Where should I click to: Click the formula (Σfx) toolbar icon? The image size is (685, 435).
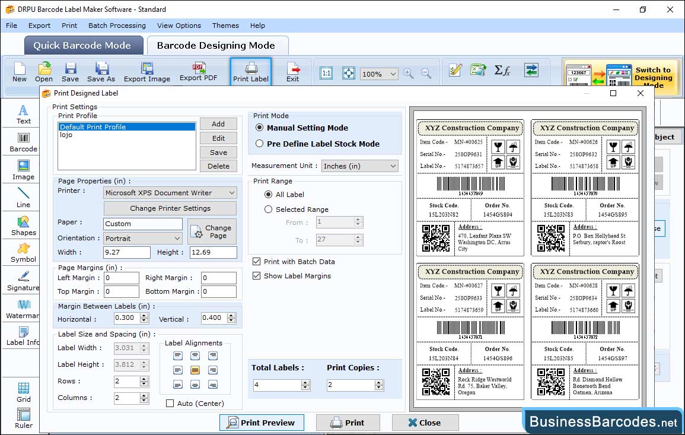[502, 70]
